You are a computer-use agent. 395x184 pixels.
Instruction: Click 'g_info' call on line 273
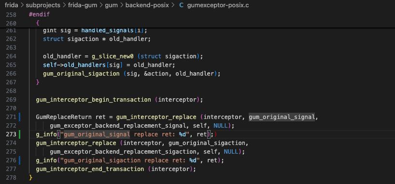[46, 134]
